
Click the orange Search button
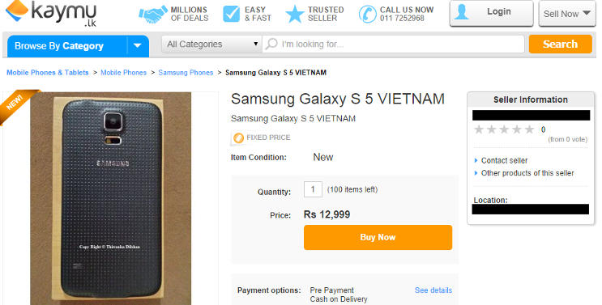pos(560,44)
